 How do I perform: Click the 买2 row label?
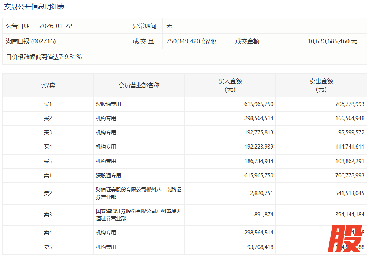click(x=48, y=119)
